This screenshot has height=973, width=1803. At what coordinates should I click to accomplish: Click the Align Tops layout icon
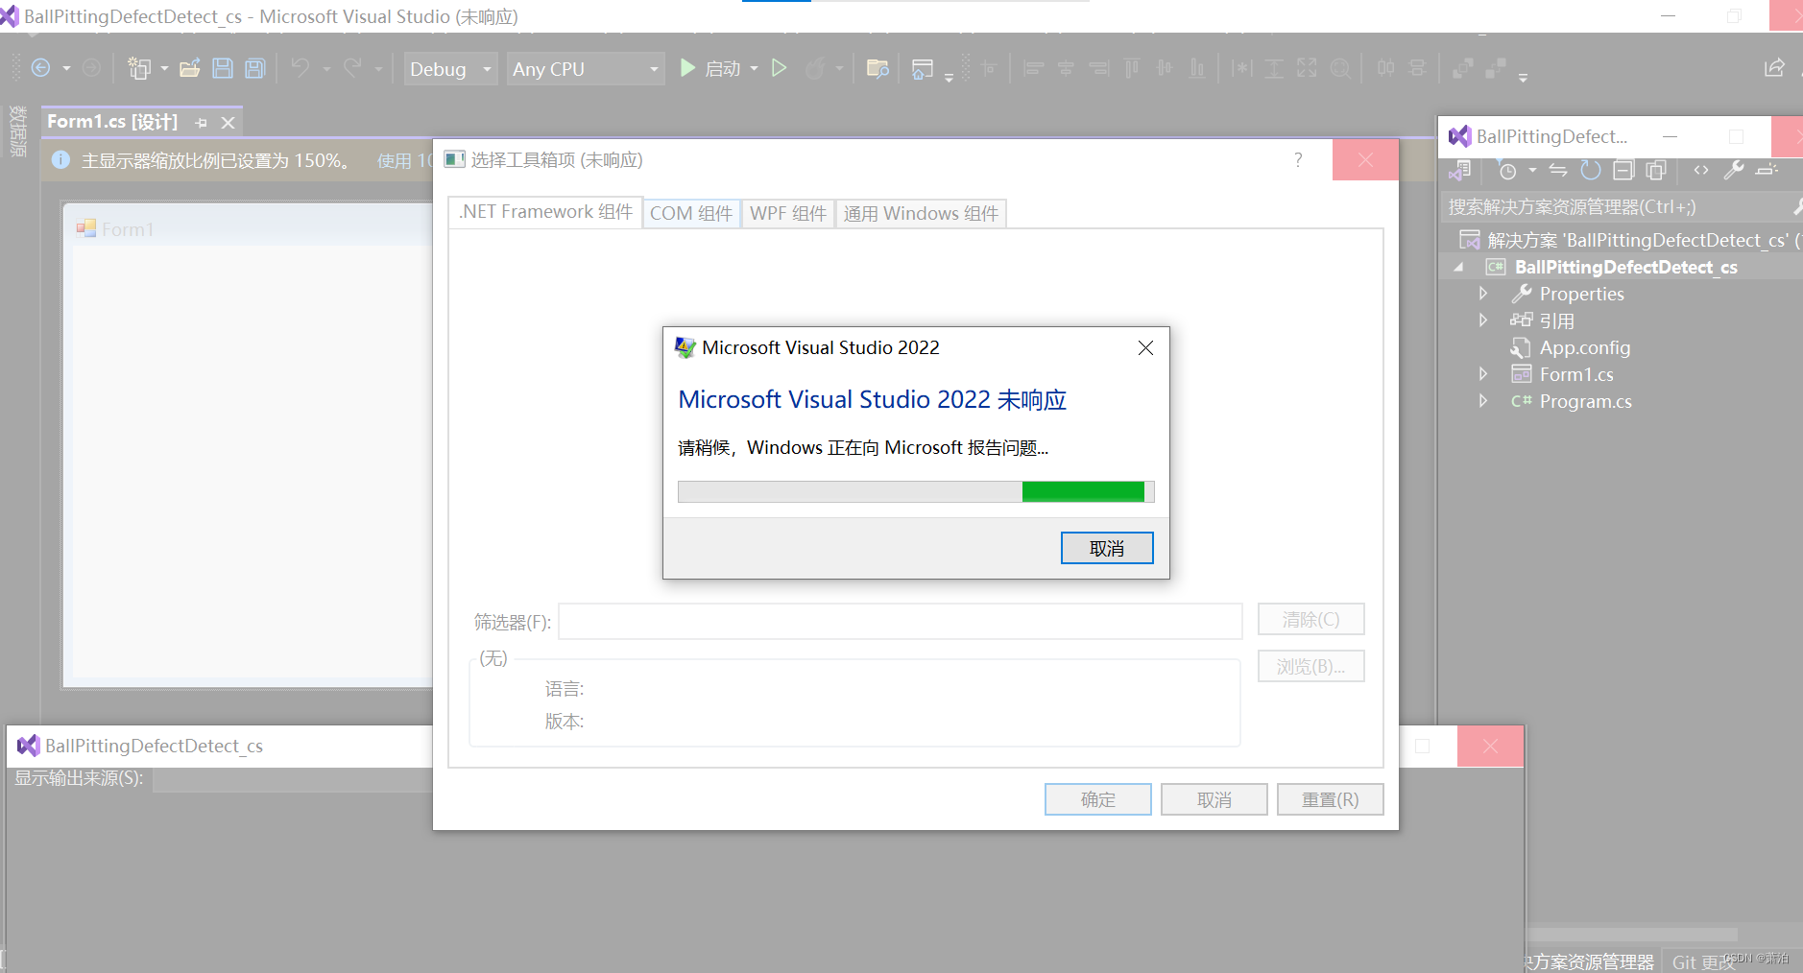pyautogui.click(x=1132, y=68)
